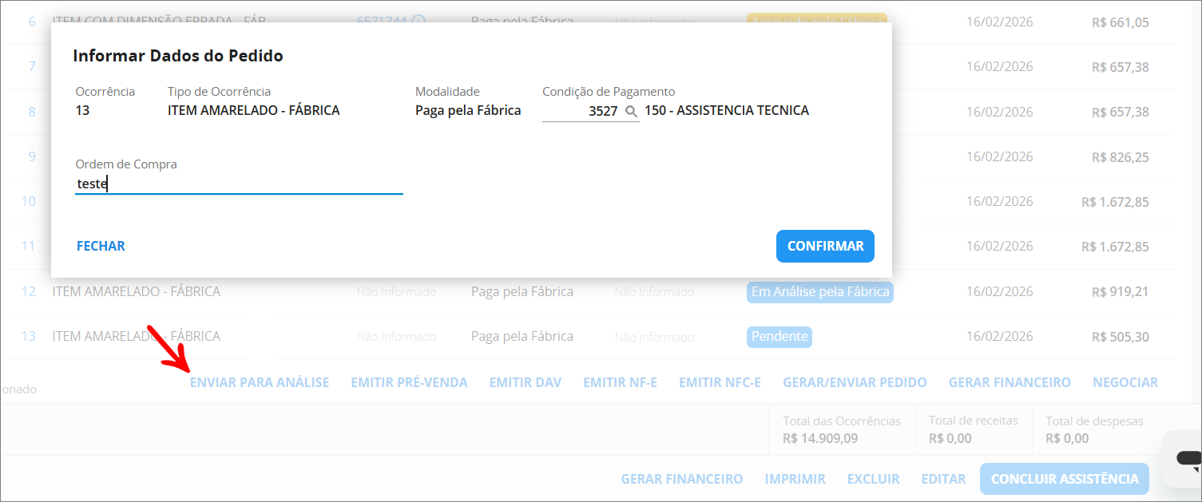Click GERAR FINANCEIRO at the bottom
This screenshot has height=502, width=1202.
[x=682, y=478]
